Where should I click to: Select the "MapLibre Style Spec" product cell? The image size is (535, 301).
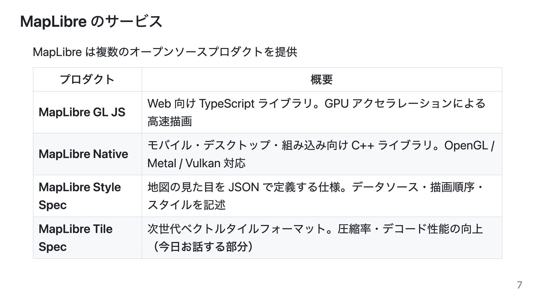80,196
